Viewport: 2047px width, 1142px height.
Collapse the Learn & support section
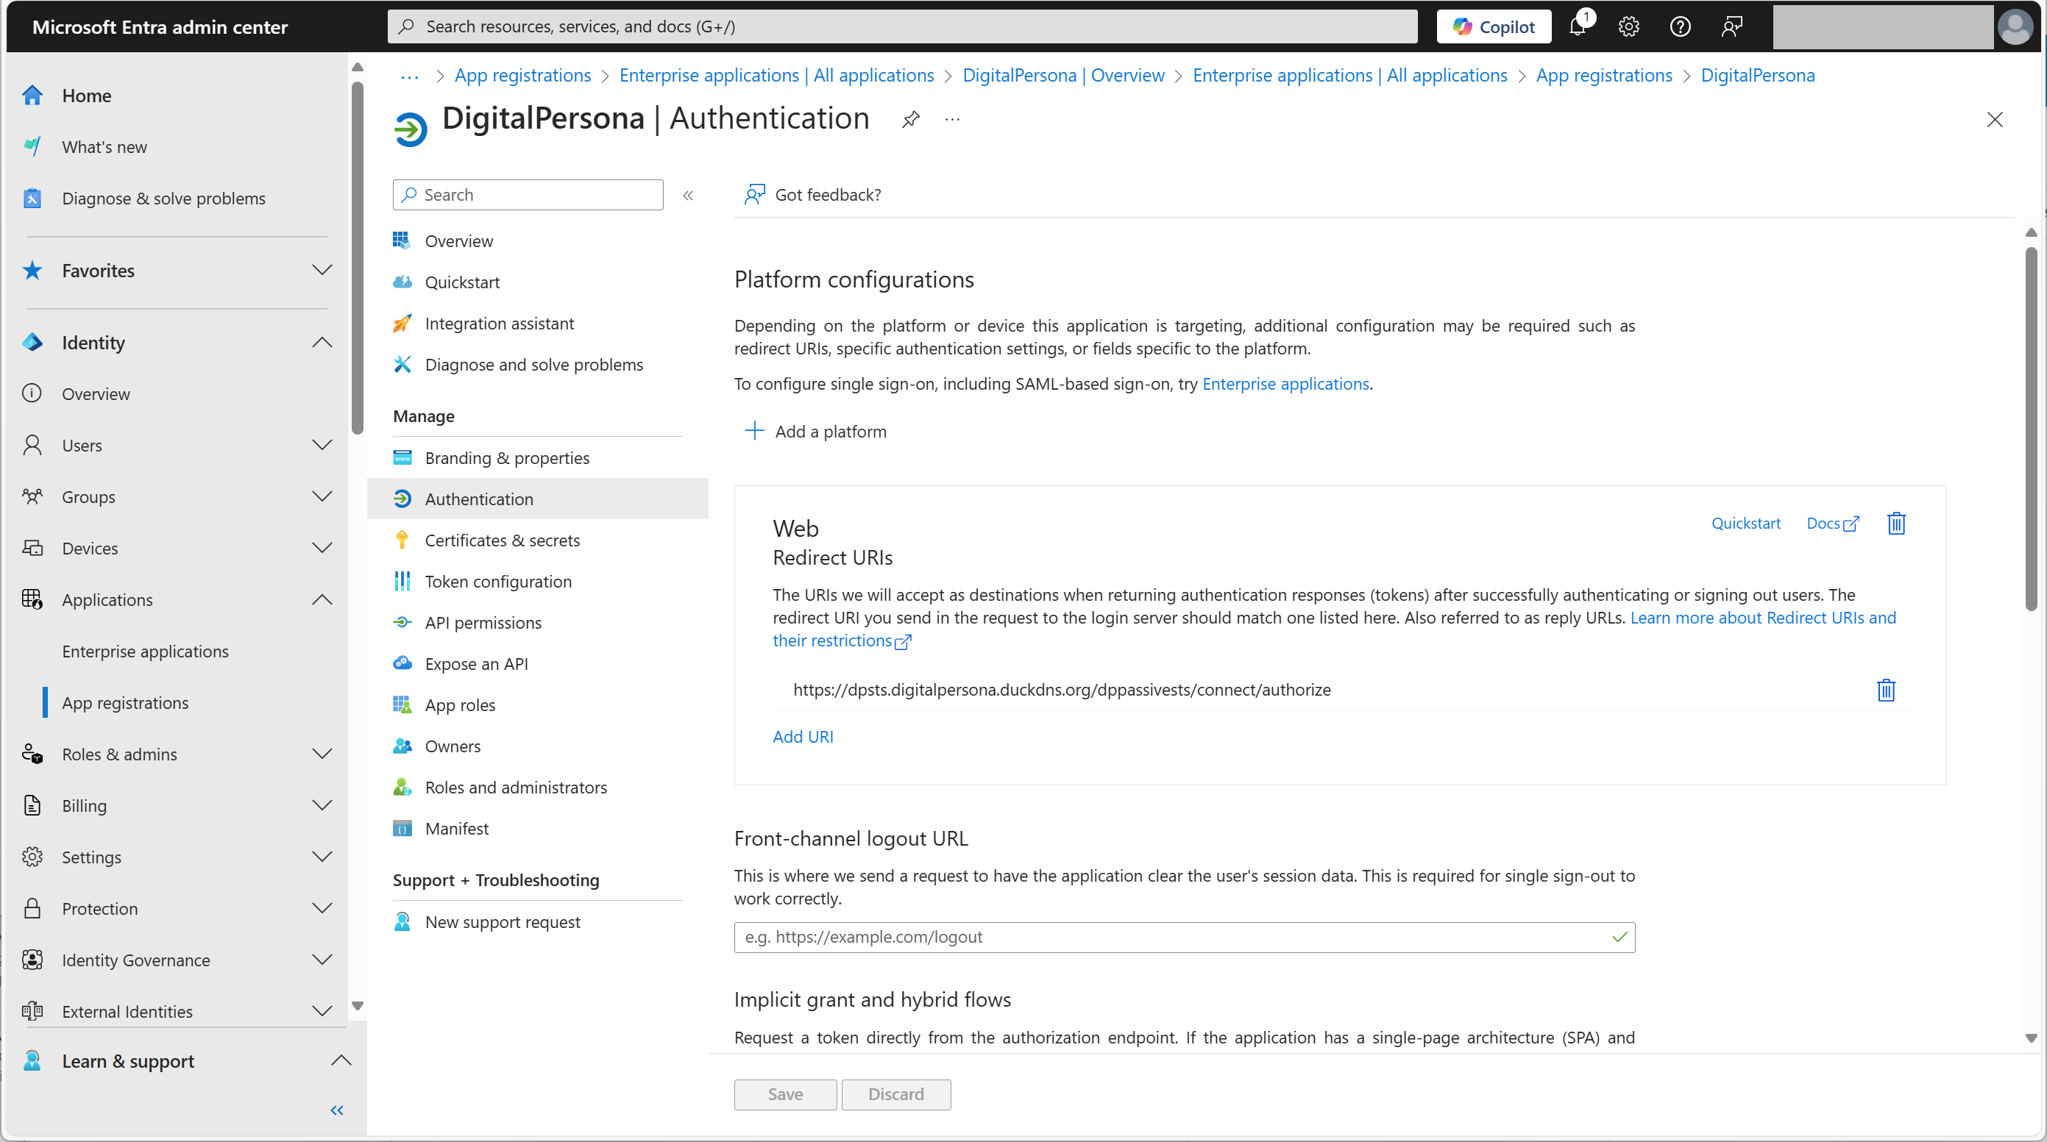(341, 1060)
